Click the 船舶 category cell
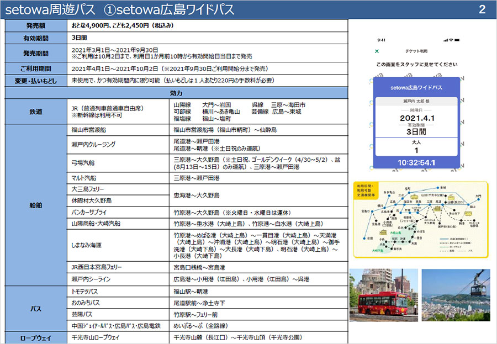This screenshot has width=497, height=344. click(36, 205)
